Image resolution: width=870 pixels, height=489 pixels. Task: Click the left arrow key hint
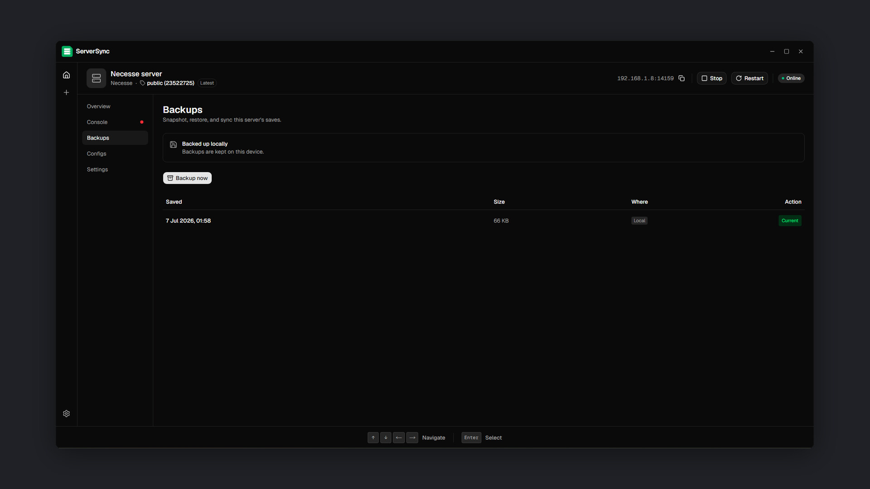399,437
